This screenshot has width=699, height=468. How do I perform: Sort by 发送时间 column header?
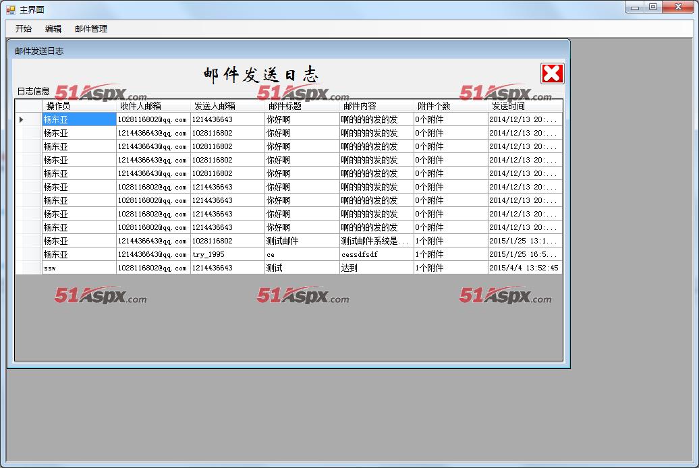pyautogui.click(x=524, y=106)
